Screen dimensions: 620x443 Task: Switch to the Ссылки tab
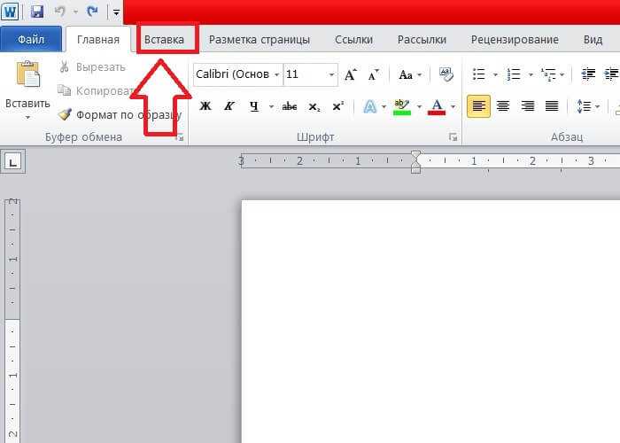353,40
